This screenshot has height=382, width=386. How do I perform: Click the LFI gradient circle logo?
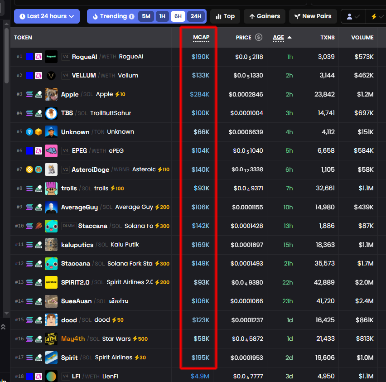click(x=51, y=376)
